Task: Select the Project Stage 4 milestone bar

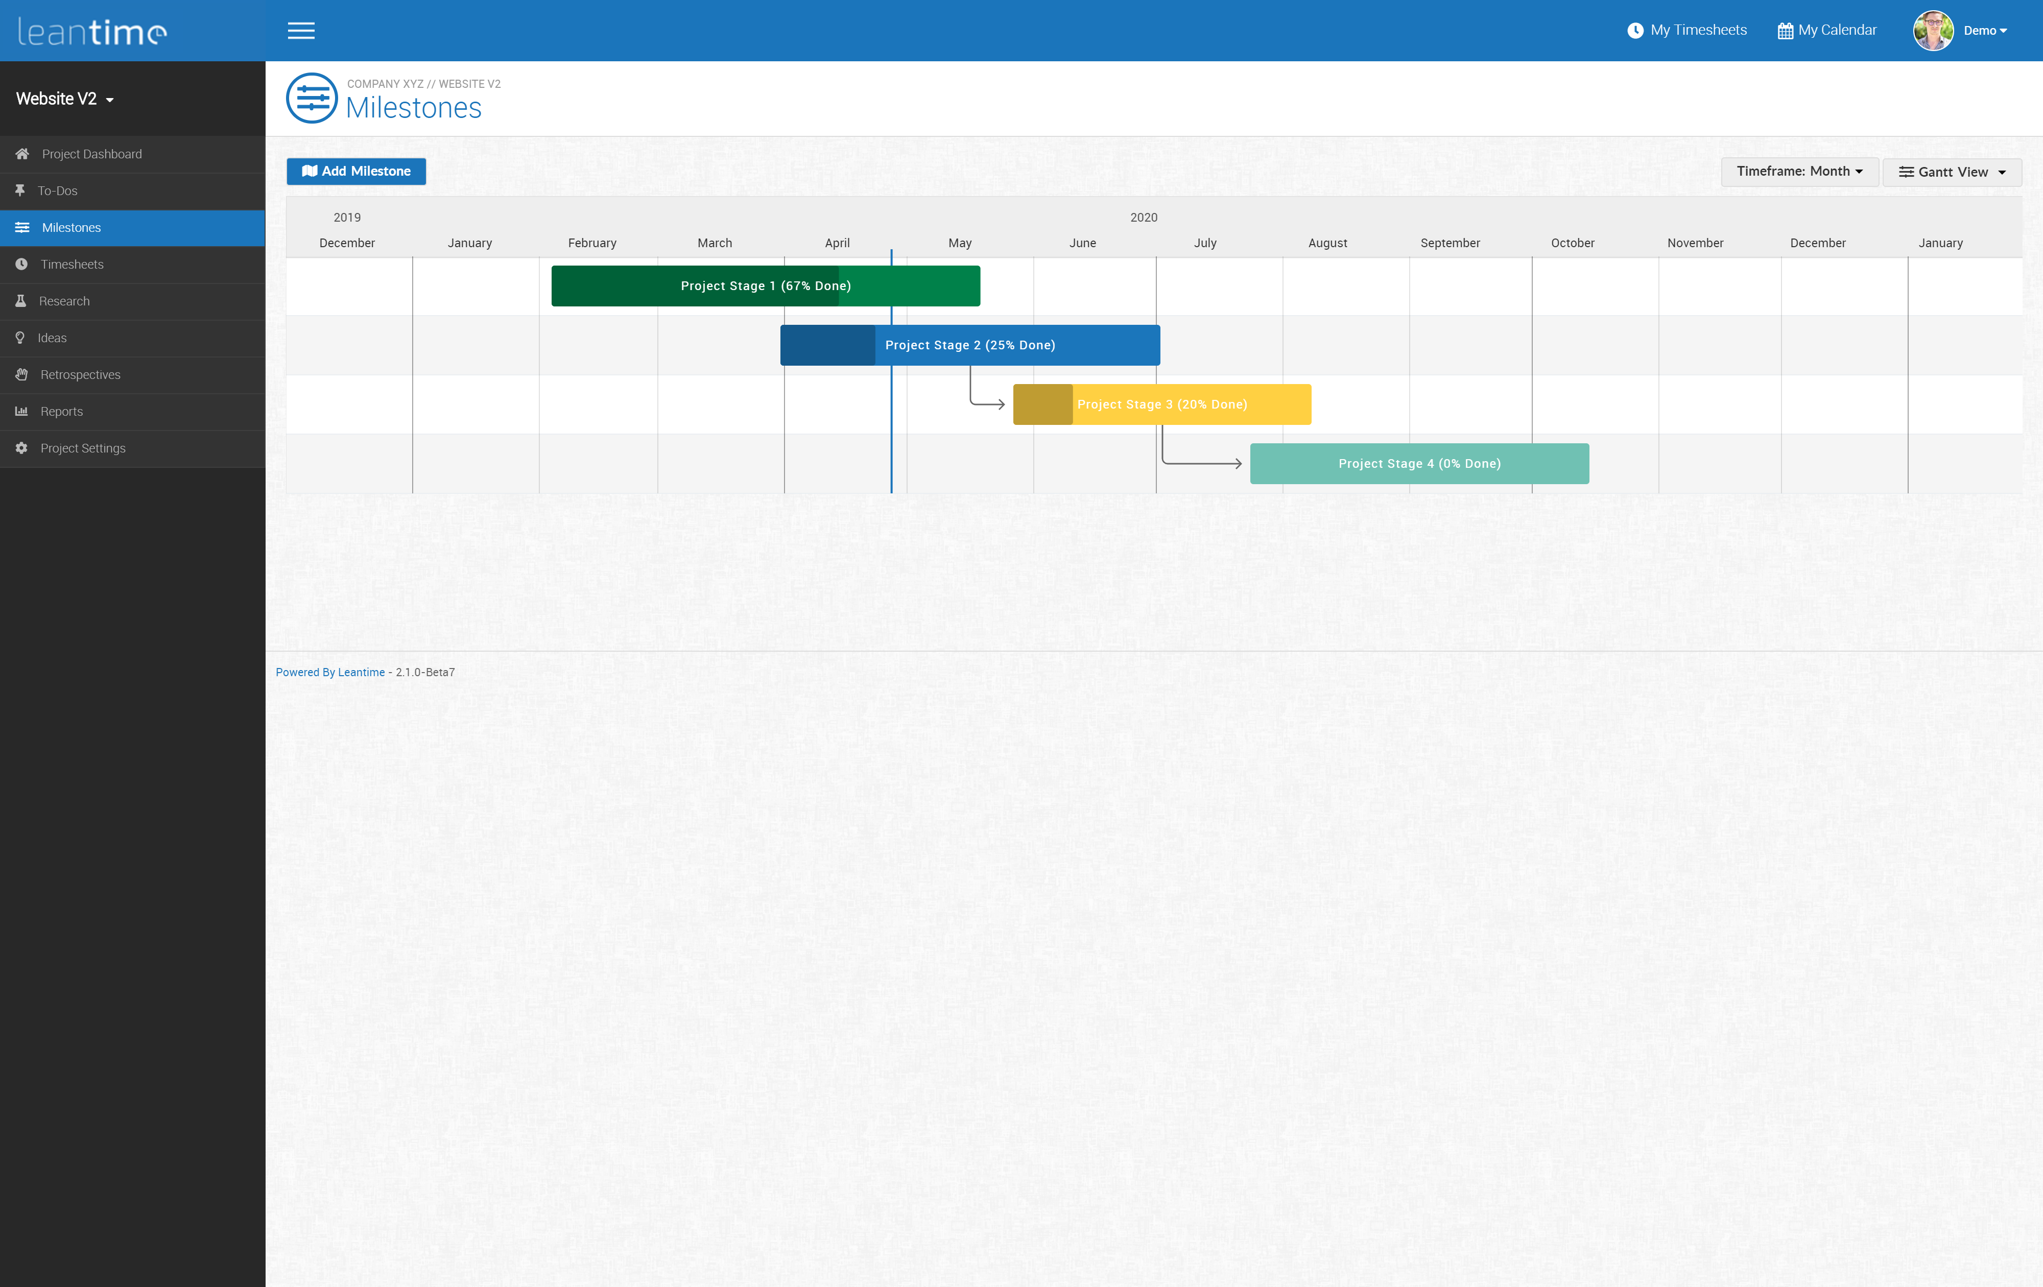Action: point(1418,464)
